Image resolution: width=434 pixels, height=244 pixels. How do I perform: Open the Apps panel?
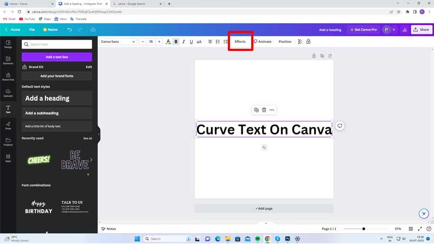coord(8,158)
